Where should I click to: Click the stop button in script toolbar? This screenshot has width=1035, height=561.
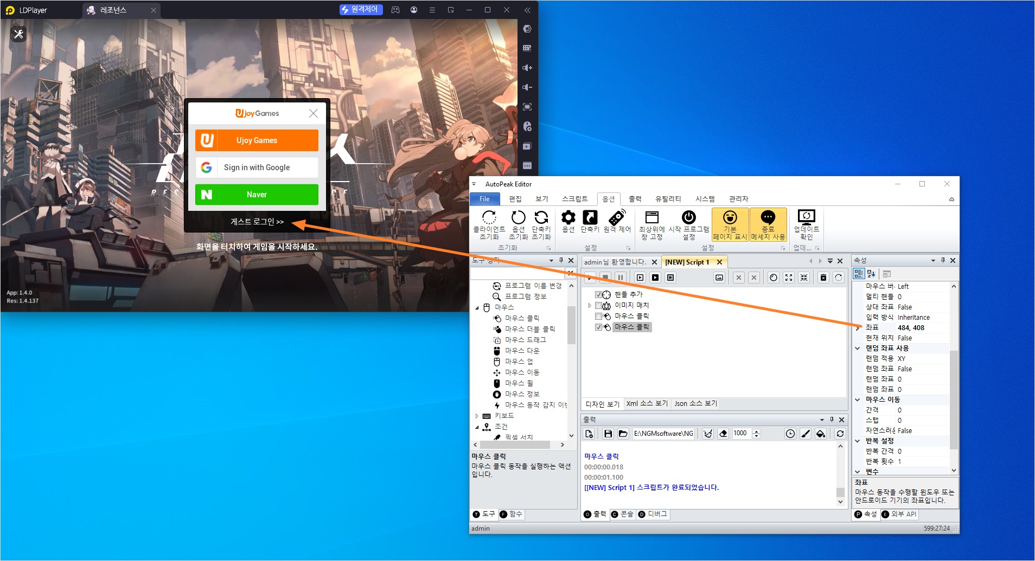(x=605, y=278)
